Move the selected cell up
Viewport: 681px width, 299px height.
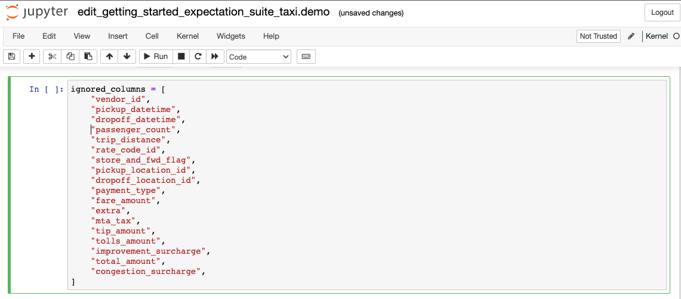(109, 57)
